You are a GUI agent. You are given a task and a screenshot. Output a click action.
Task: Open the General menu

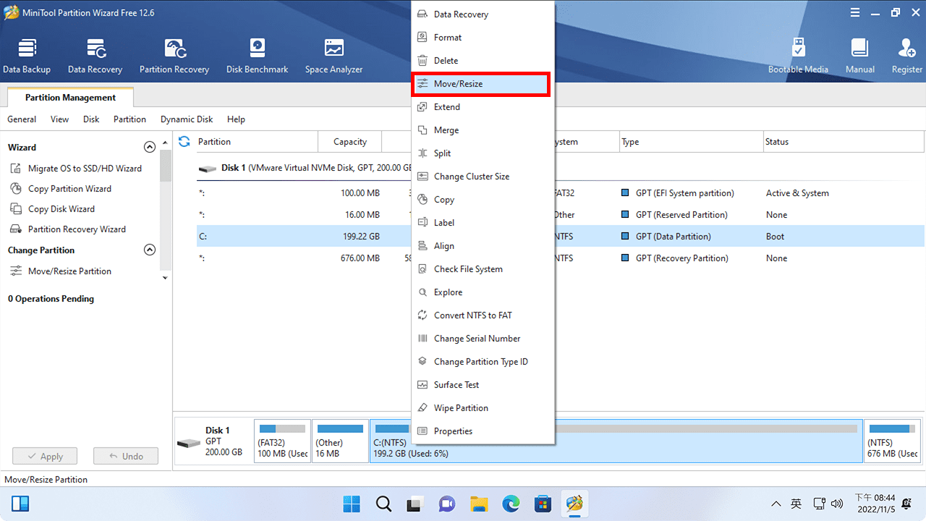21,119
